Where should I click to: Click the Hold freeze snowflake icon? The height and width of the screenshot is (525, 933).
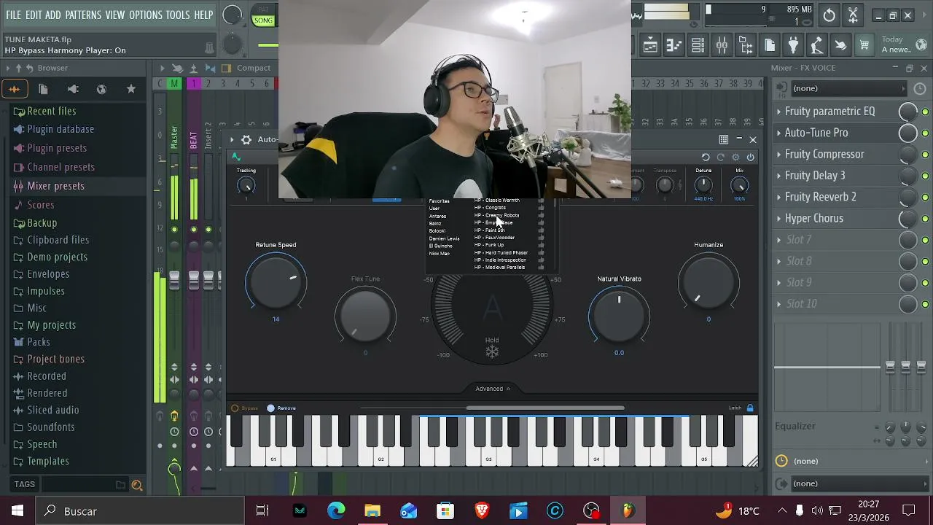click(492, 353)
